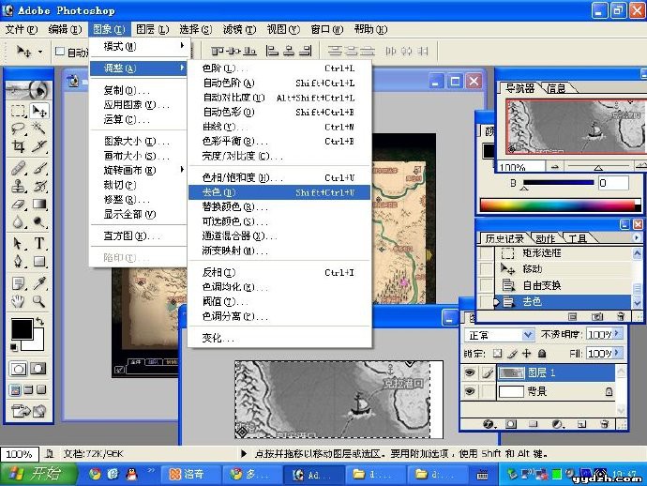Click add layer style icon in Layers panel
Viewport: 647px width, 486px height.
coord(489,424)
